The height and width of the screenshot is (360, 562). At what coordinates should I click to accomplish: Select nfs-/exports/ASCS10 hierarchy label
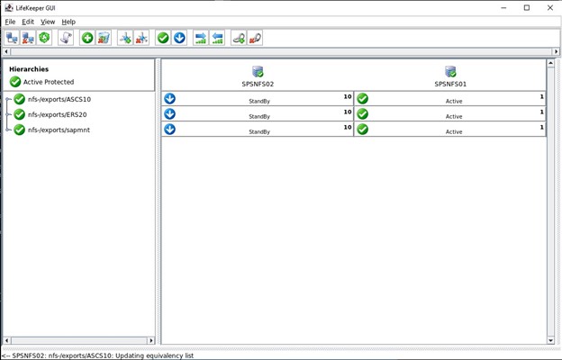point(59,99)
